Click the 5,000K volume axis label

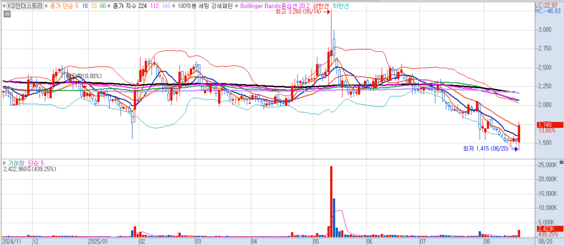pyautogui.click(x=547, y=222)
